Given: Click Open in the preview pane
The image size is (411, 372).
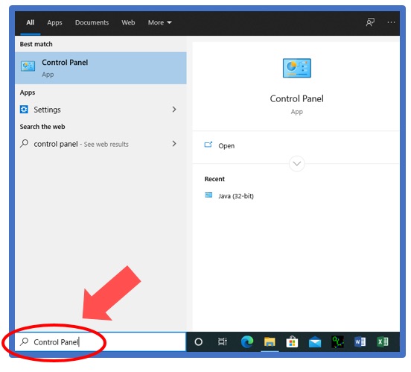Looking at the screenshot, I should (x=226, y=145).
